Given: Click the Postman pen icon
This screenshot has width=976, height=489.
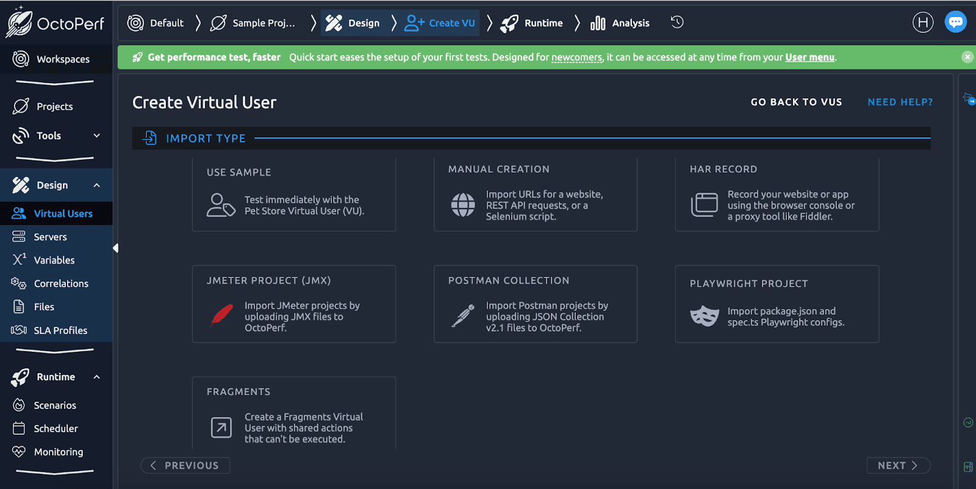Looking at the screenshot, I should tap(463, 316).
